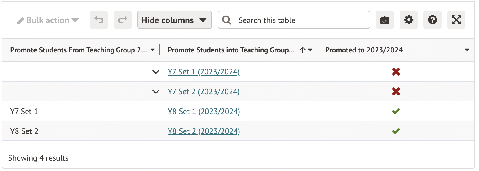Click the redo arrow icon
Viewport: 479px width, 171px height.
pos(122,20)
